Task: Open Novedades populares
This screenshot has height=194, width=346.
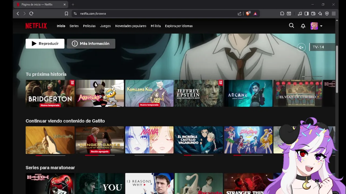Action: (131, 26)
